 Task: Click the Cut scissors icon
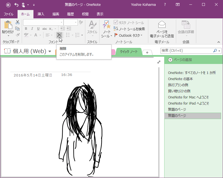pyautogui.click(x=18, y=22)
